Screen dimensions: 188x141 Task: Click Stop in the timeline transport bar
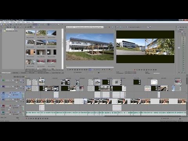tap(38, 118)
